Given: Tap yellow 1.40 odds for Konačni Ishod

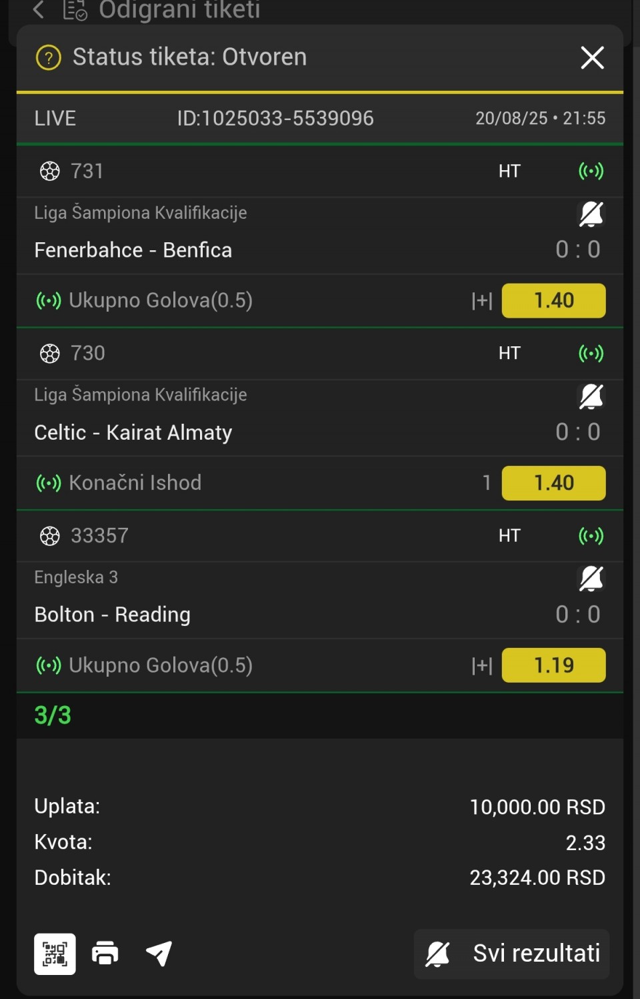Looking at the screenshot, I should click(x=553, y=483).
